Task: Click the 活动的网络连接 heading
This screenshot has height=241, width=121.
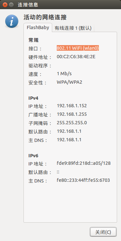Action: click(45, 17)
